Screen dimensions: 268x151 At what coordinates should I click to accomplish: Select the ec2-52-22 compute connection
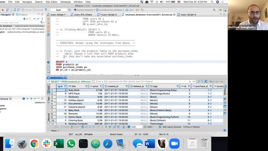pyautogui.click(x=22, y=29)
